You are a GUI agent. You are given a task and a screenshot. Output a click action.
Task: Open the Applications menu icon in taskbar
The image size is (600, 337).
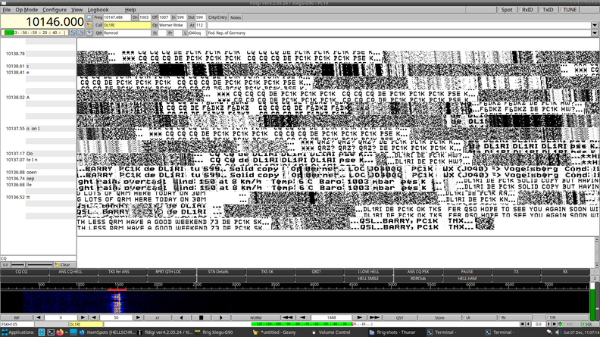click(x=6, y=332)
